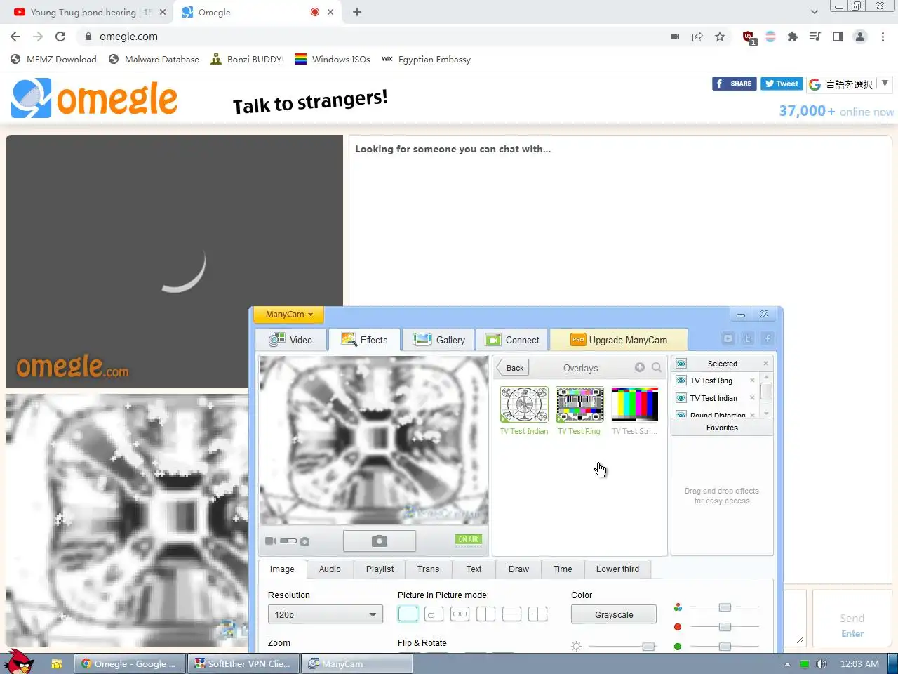Open the overlays search magnifier icon
898x674 pixels.
(657, 367)
